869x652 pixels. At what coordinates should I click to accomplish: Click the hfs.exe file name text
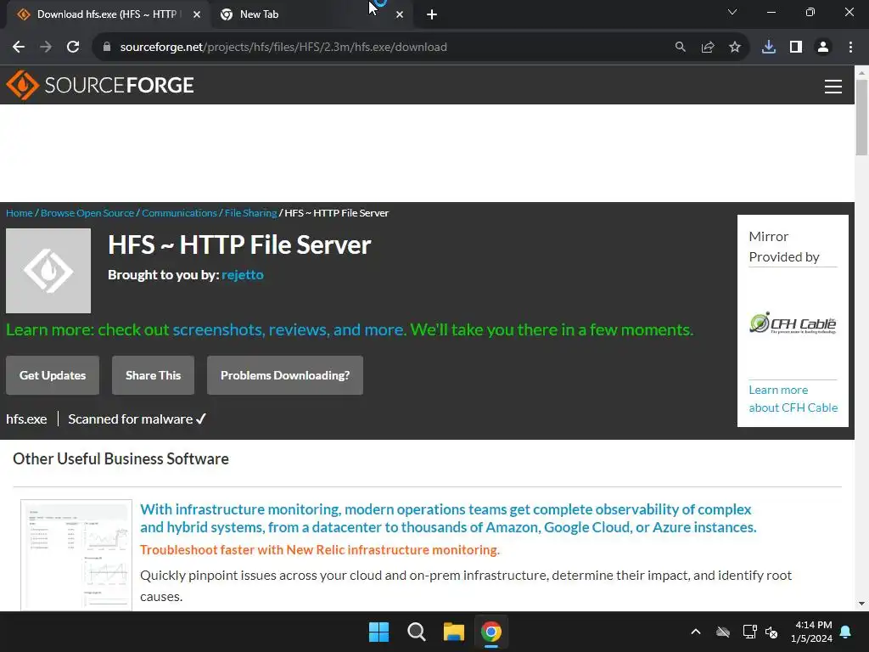pyautogui.click(x=26, y=419)
